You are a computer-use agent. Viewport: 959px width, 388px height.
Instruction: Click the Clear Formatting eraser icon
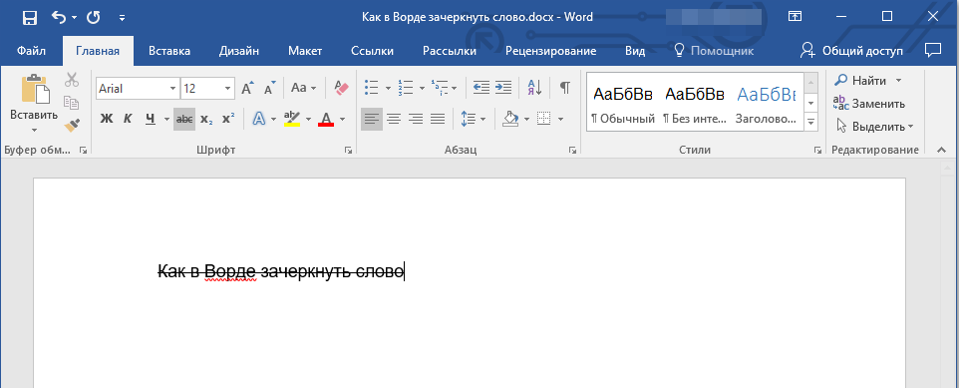pos(341,88)
